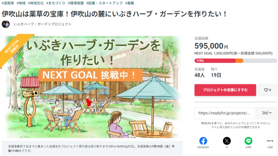This screenshot has width=278, height=156.
Task: Open the #滋賀県 tag
Action: click(x=8, y=3)
